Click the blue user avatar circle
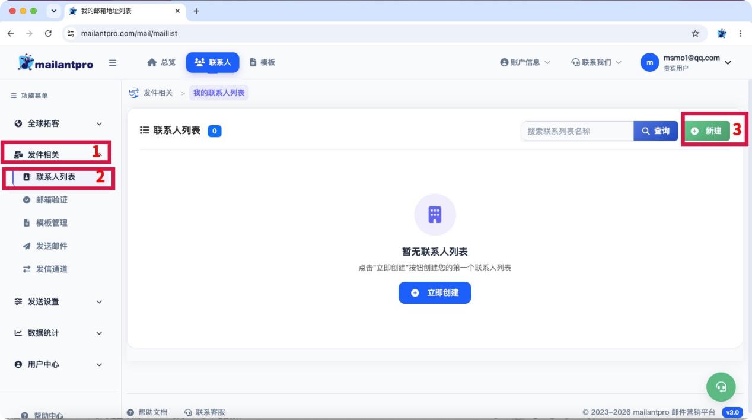752x420 pixels. pos(650,62)
